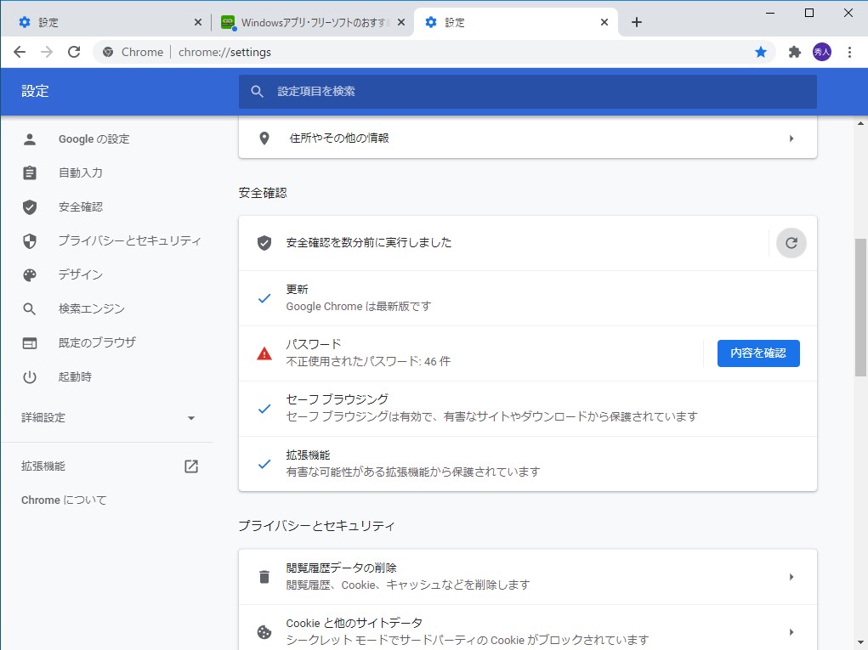Rerun the safety check with refresh icon
The image size is (868, 650).
coord(791,242)
